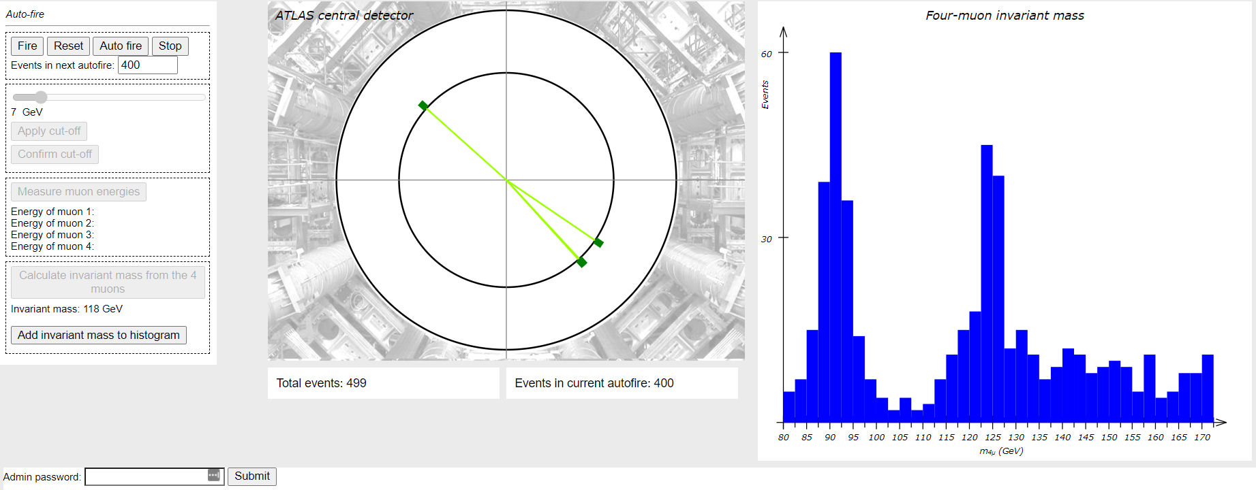Start Auto fire mode

[121, 46]
